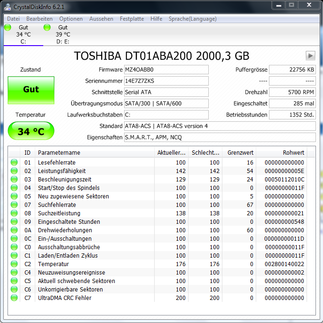The image size is (323, 323).
Task: Click the Rohwert column header
Action: click(281, 153)
